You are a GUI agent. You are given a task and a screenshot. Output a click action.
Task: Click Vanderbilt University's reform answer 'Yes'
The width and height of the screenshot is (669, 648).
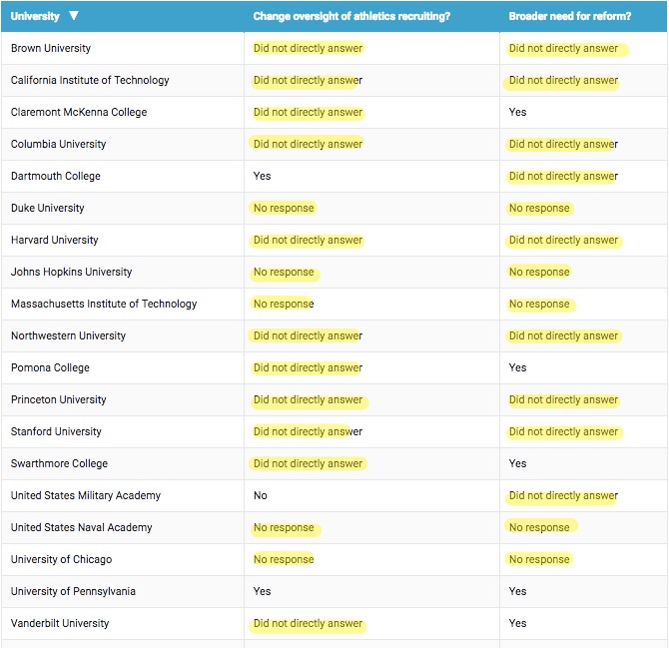(517, 623)
